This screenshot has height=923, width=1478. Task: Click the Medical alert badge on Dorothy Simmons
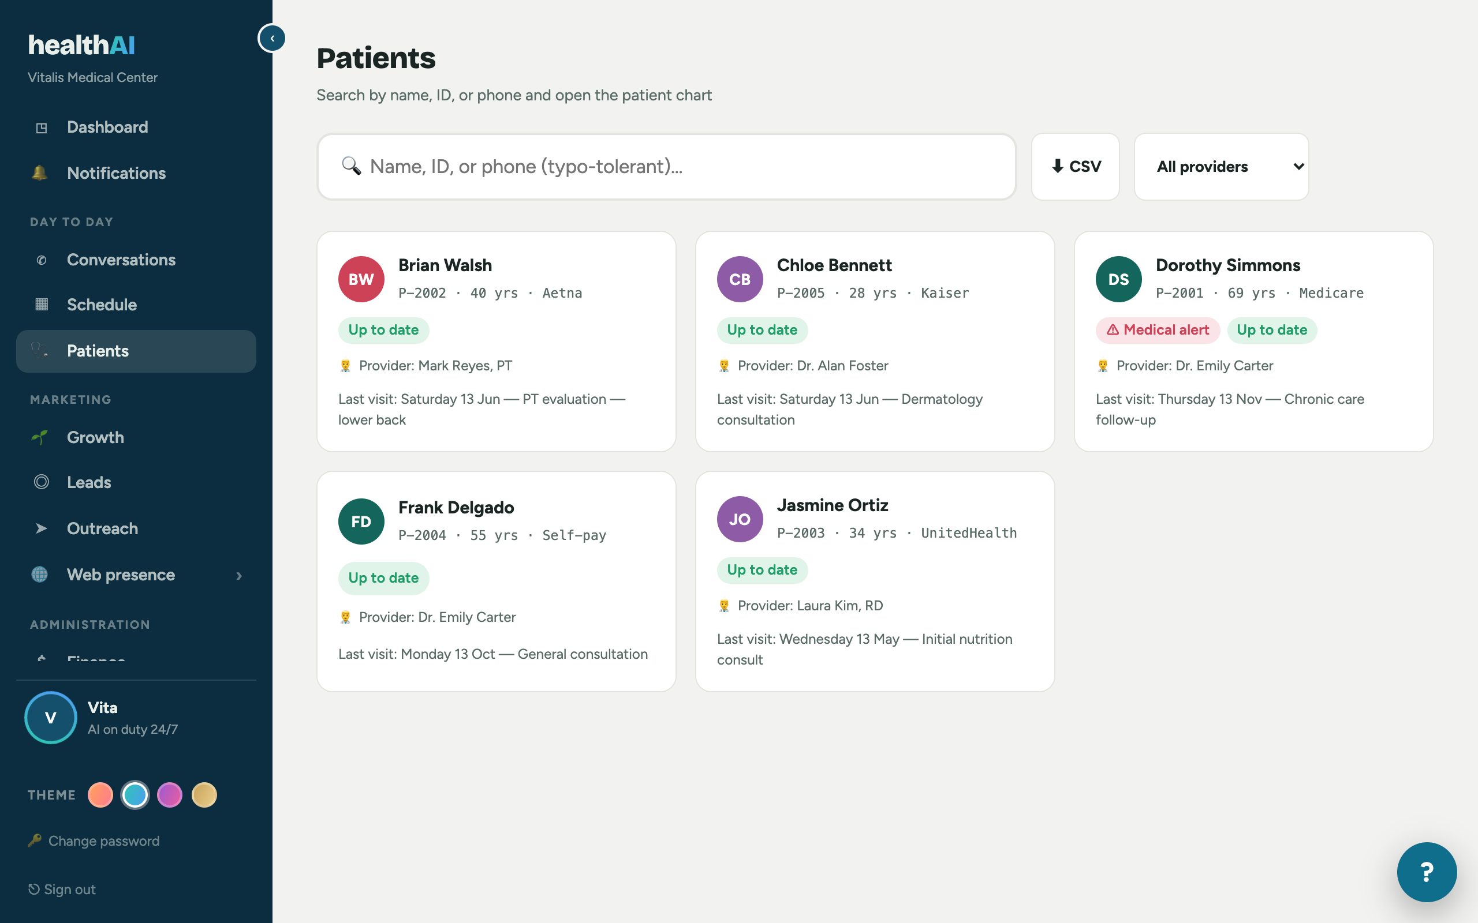click(x=1158, y=330)
